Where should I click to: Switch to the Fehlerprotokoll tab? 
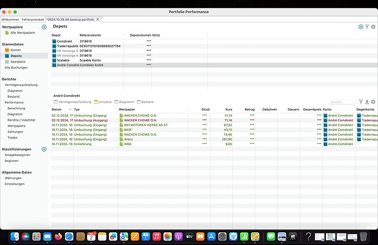click(33, 20)
